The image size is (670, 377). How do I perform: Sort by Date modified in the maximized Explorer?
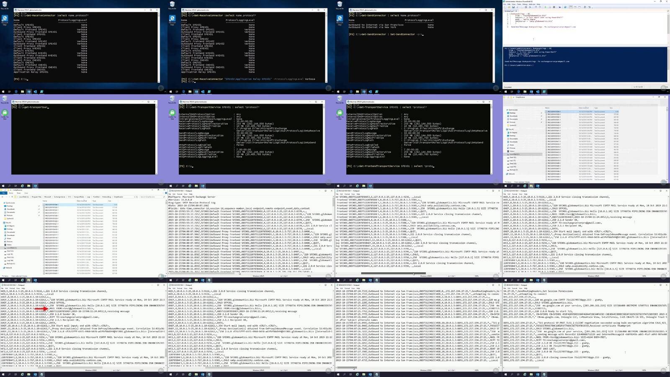point(82,201)
